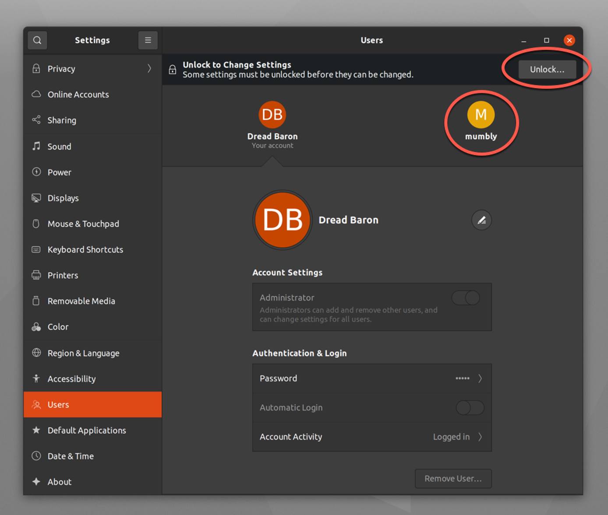Click Remove User at the bottom
The width and height of the screenshot is (608, 515).
click(453, 478)
